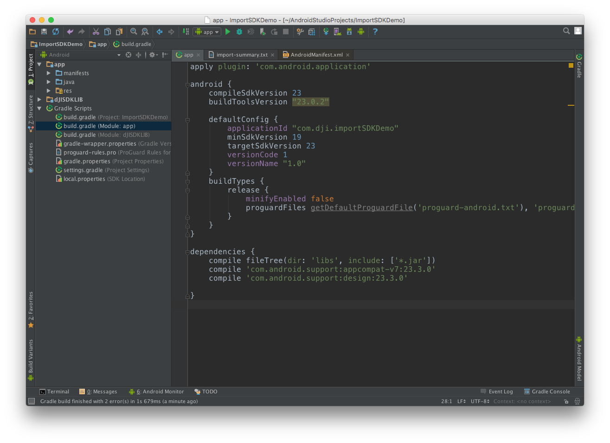Open Android Studio Settings via wrench icon
This screenshot has height=443, width=610.
(300, 32)
